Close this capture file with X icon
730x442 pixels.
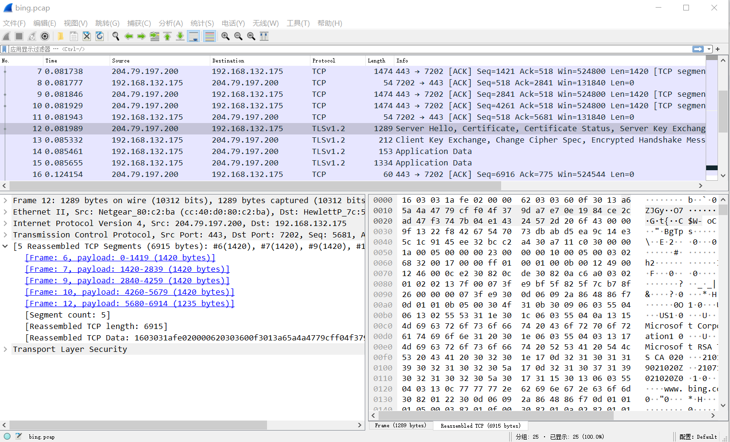(x=87, y=36)
